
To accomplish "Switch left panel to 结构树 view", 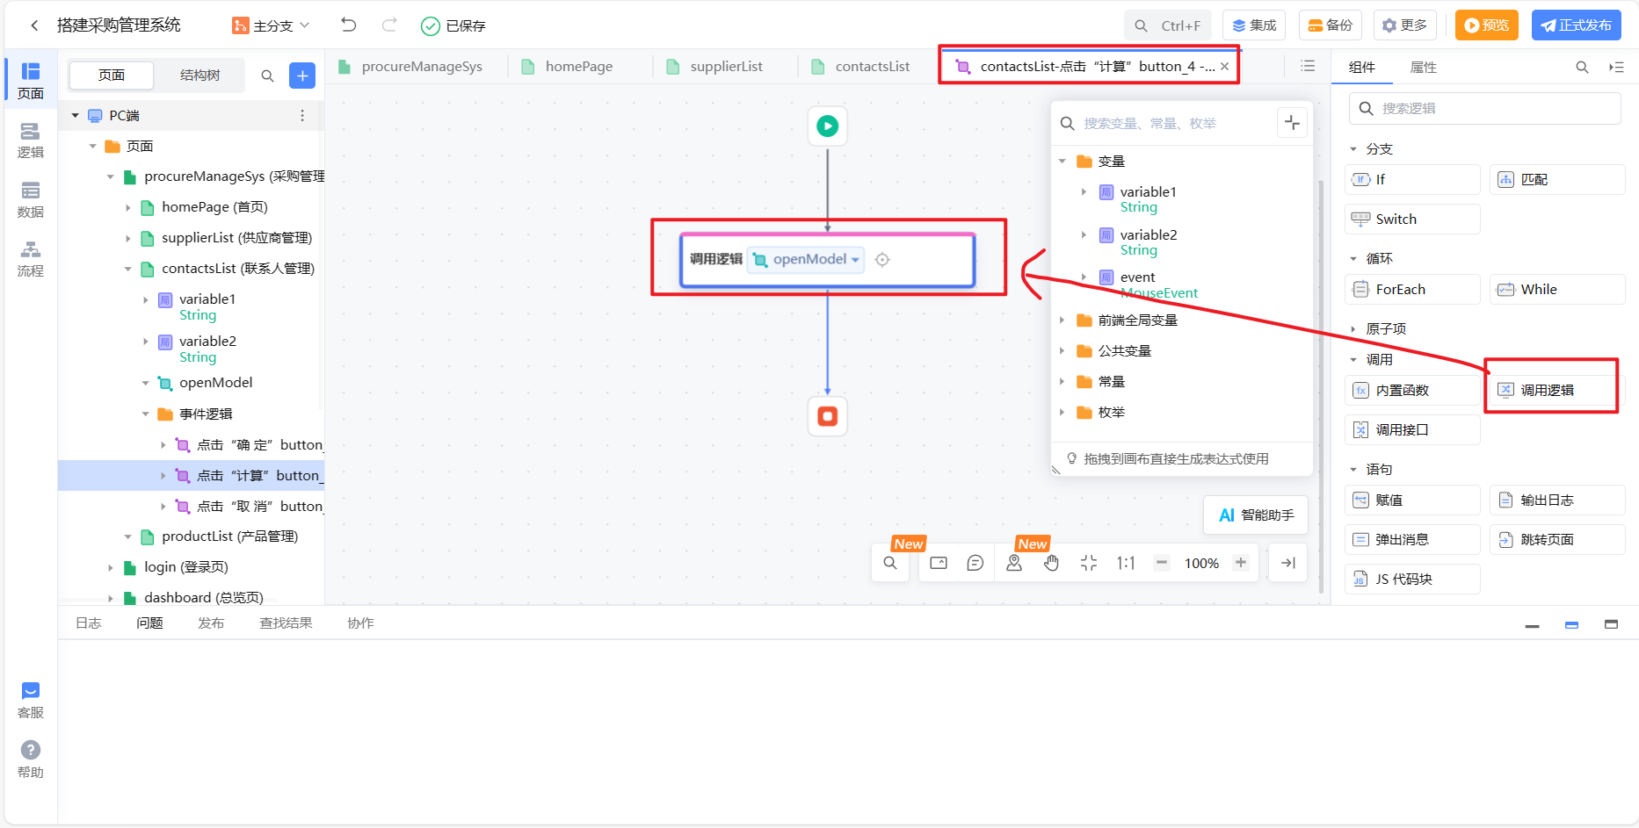I will [x=199, y=76].
